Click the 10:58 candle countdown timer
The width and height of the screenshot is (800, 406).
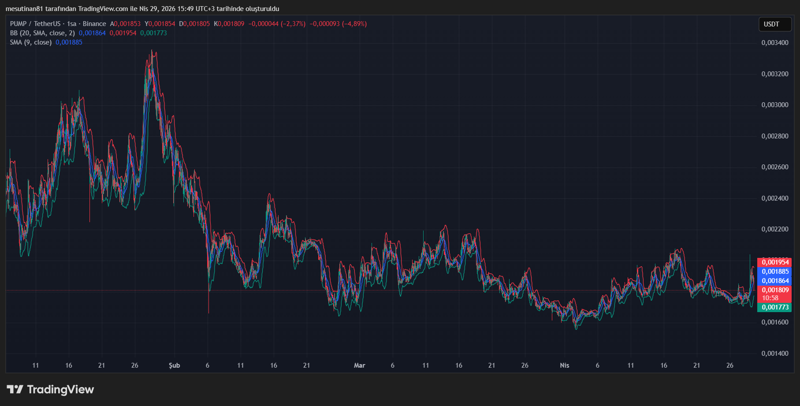coord(770,298)
